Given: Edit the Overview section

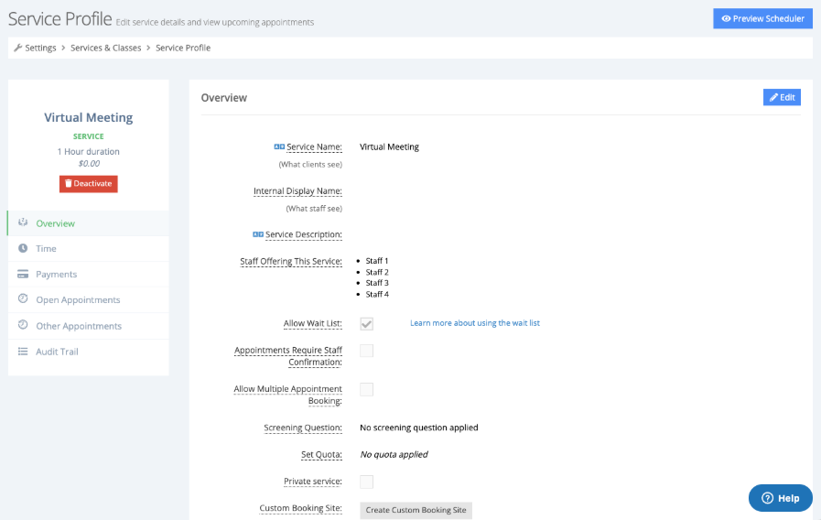Looking at the screenshot, I should [782, 97].
